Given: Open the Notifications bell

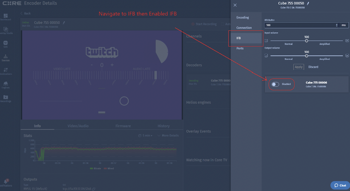Looking at the screenshot, I should (x=6, y=182).
